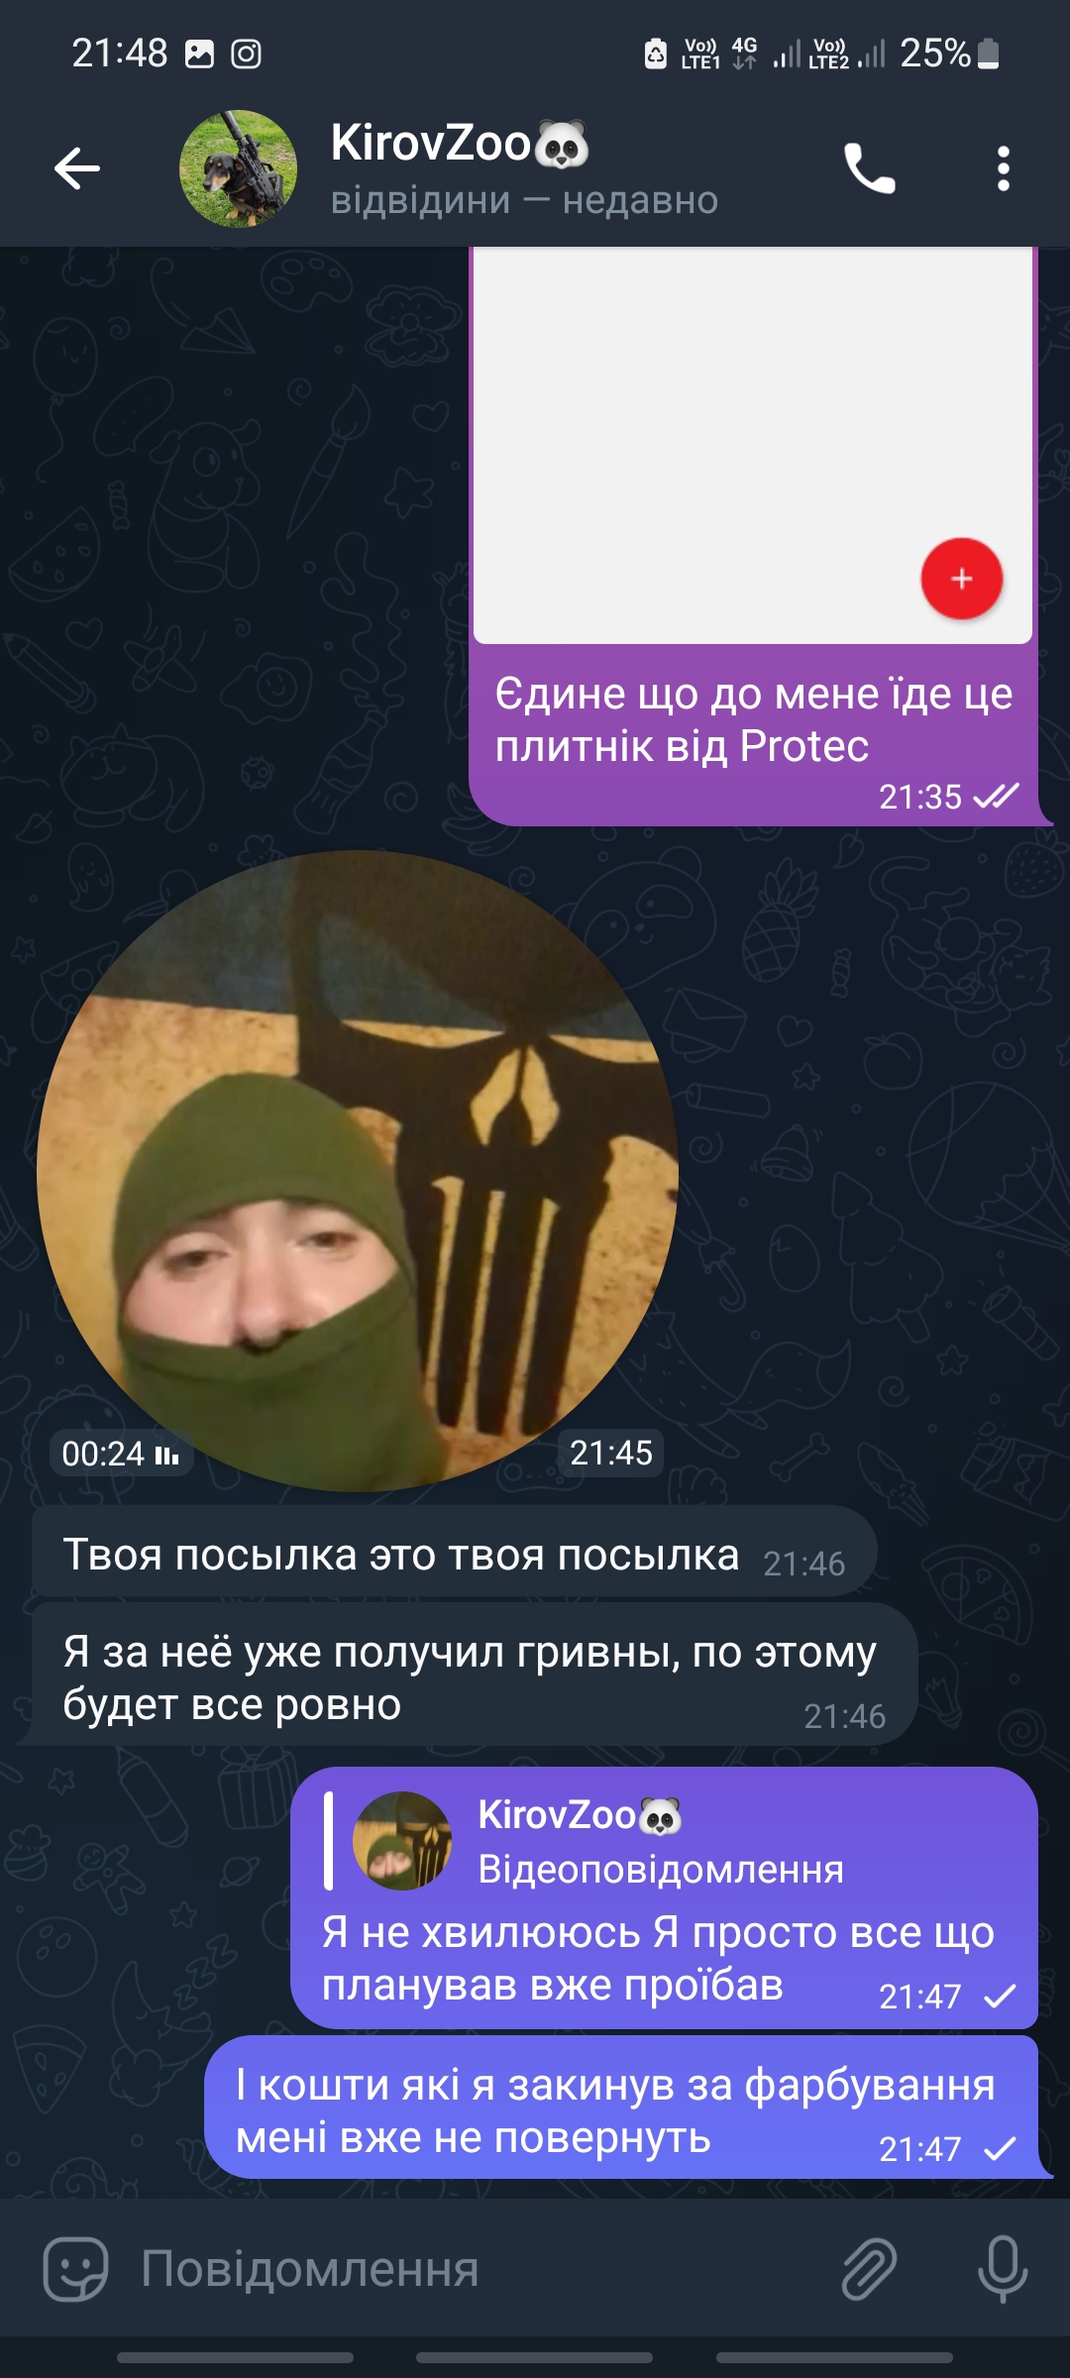This screenshot has width=1070, height=2378.
Task: Tap the 00:24 video duration badge
Action: pyautogui.click(x=121, y=1454)
